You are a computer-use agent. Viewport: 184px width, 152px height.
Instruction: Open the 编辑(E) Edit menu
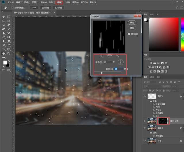[19, 2]
